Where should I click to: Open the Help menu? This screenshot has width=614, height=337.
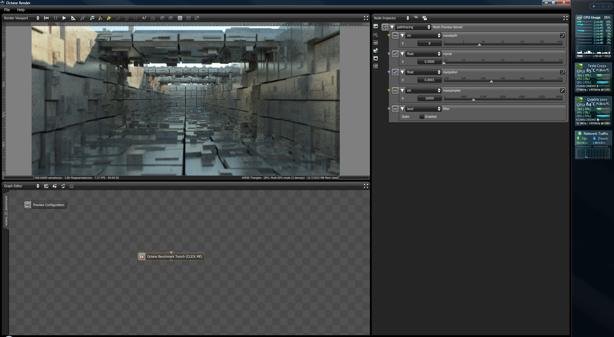tap(21, 10)
